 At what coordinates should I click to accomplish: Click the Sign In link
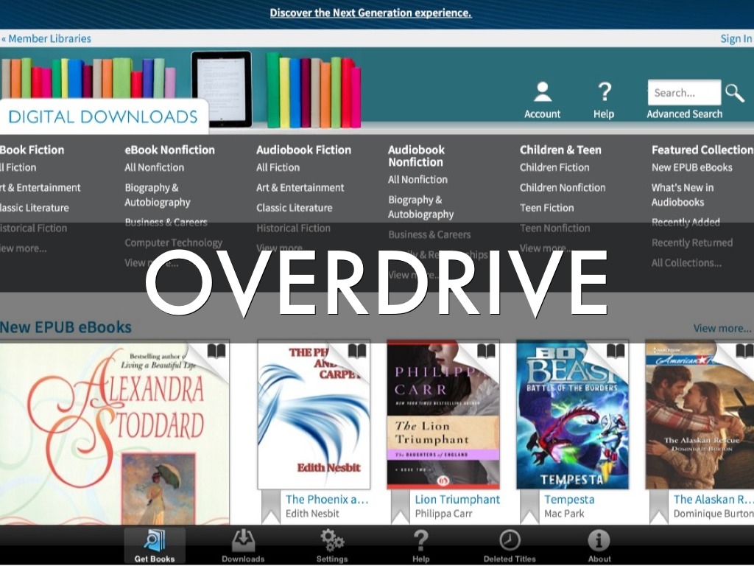(x=736, y=39)
